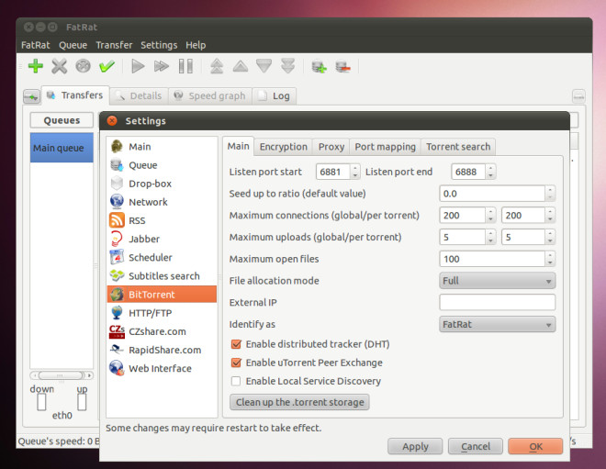The height and width of the screenshot is (469, 606).
Task: Open the Queue menu
Action: tap(73, 45)
